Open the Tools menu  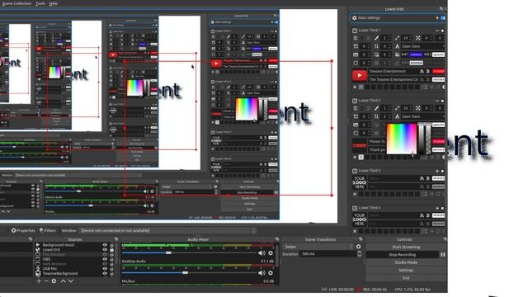[40, 3]
